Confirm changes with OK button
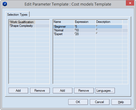The height and width of the screenshot is (110, 136). [78, 102]
